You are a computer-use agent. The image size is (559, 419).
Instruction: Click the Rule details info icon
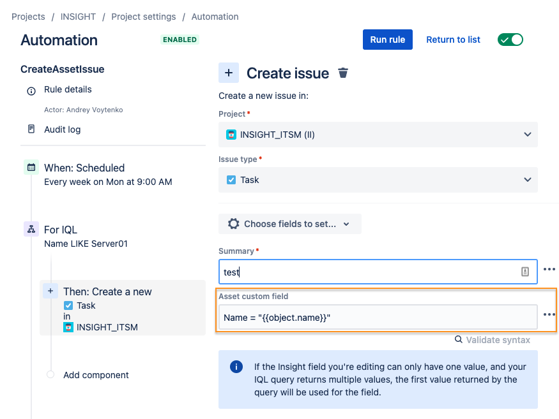click(x=31, y=91)
